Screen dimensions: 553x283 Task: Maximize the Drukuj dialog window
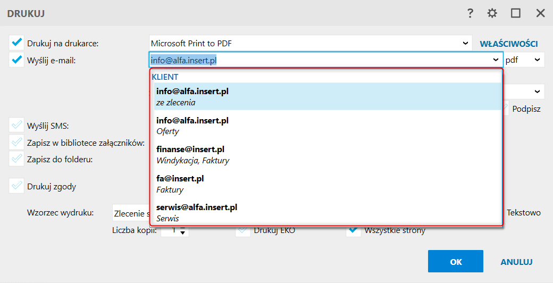point(516,13)
